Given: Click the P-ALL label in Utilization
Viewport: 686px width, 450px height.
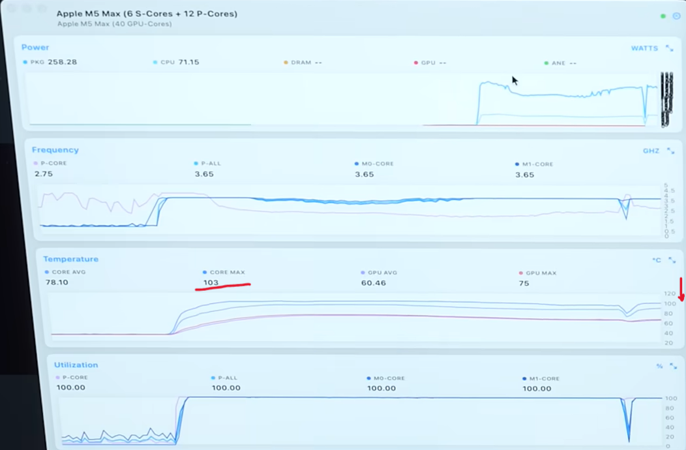Looking at the screenshot, I should click(228, 378).
